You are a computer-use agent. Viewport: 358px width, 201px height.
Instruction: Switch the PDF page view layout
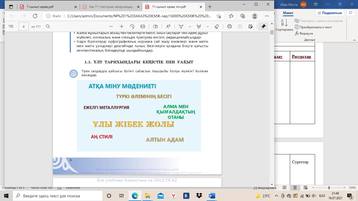155,26
